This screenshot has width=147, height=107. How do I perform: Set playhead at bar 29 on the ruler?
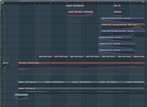[x=114, y=3]
